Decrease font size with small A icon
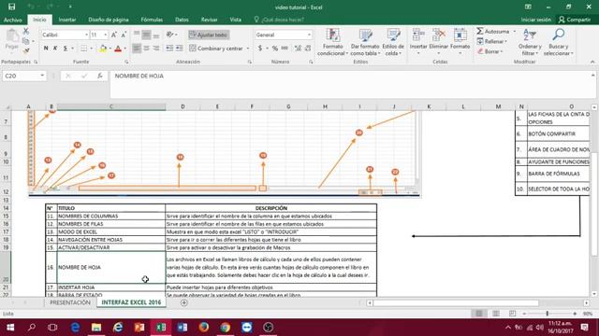This screenshot has width=599, height=336. click(x=124, y=35)
